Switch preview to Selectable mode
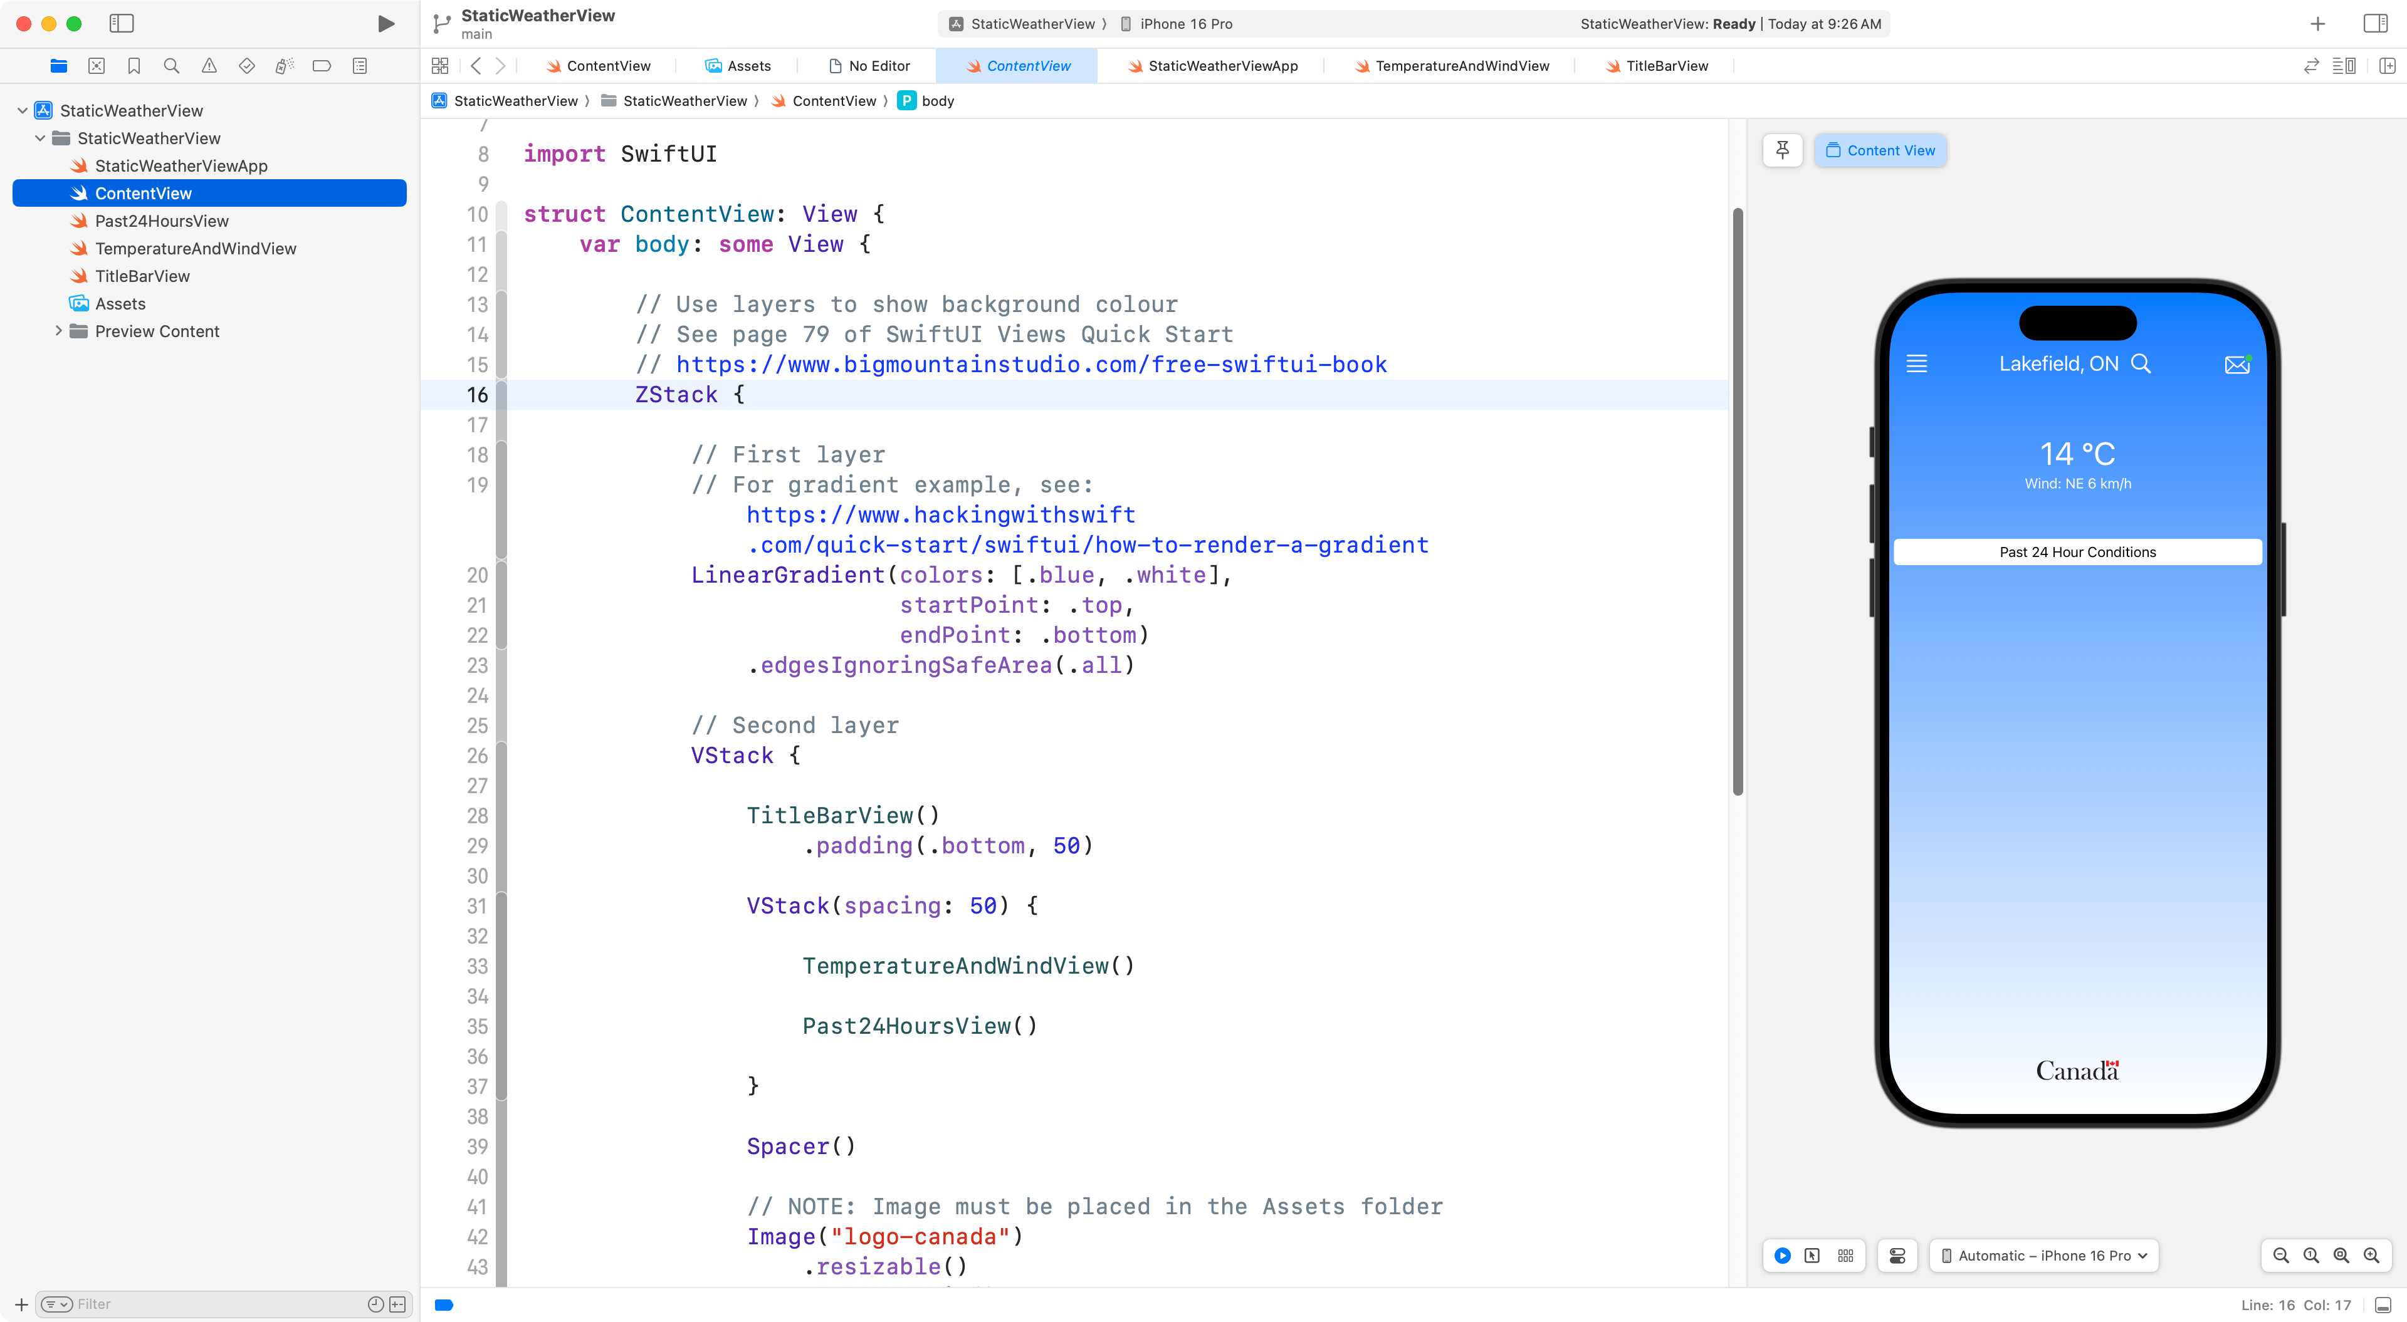Viewport: 2407px width, 1322px height. (1812, 1256)
